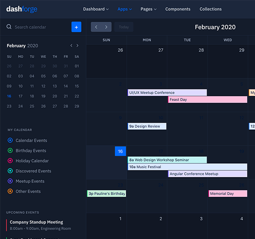Open the Company Standup Meeting event
255x239 pixels.
click(x=36, y=222)
